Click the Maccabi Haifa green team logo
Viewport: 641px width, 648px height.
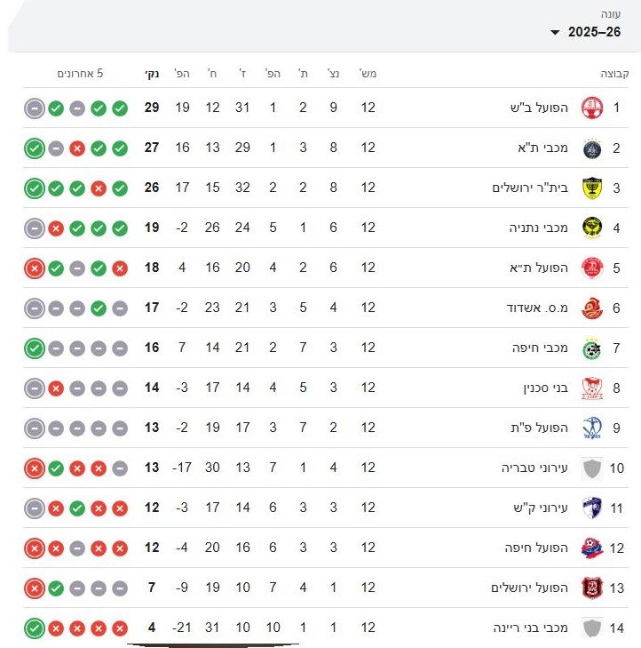click(x=591, y=348)
